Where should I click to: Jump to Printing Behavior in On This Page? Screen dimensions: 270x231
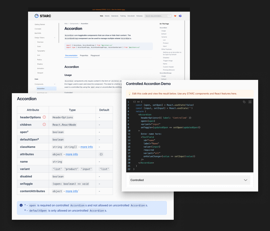(x=169, y=70)
